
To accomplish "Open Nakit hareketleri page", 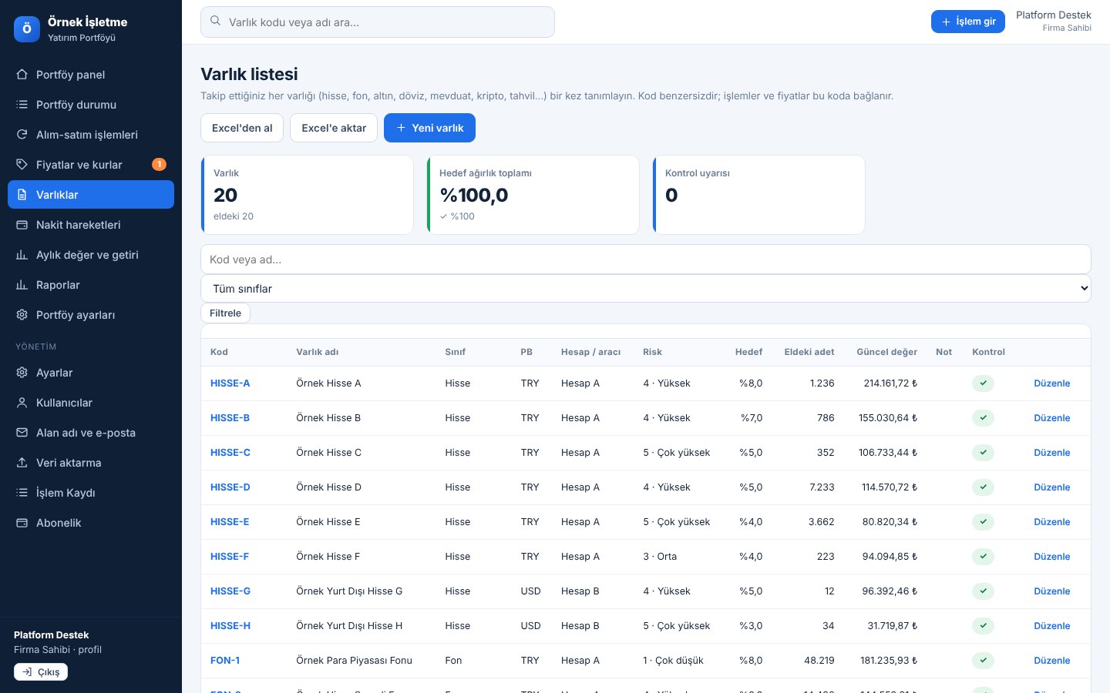I will (91, 225).
